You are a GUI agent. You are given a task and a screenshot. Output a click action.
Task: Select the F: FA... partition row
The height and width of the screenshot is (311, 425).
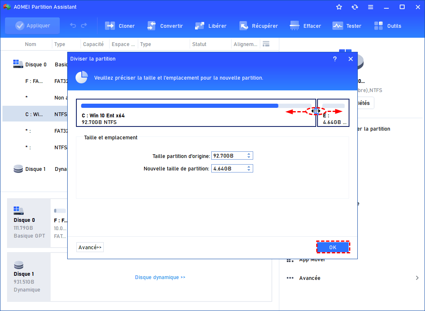point(35,81)
